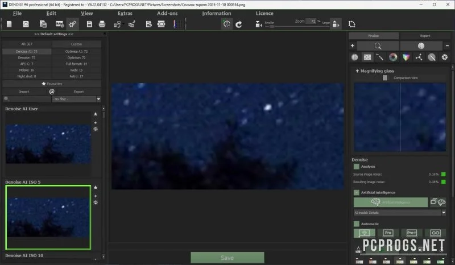
Task: Open the View menu
Action: [x=87, y=13]
